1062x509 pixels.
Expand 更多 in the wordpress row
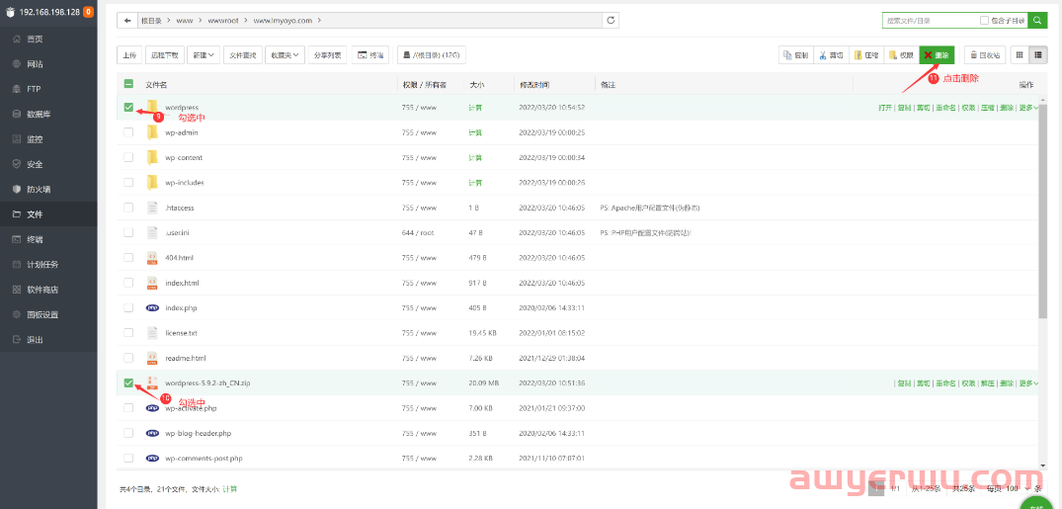1028,108
